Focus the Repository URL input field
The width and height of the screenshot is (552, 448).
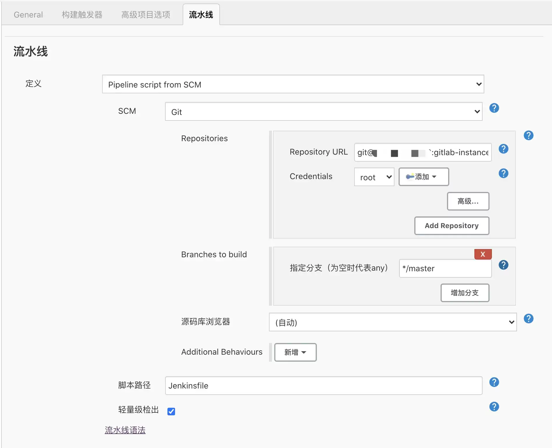tap(423, 152)
